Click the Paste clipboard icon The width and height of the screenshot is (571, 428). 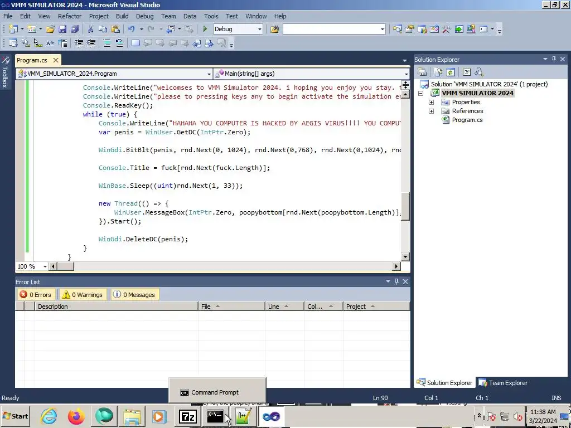point(115,29)
